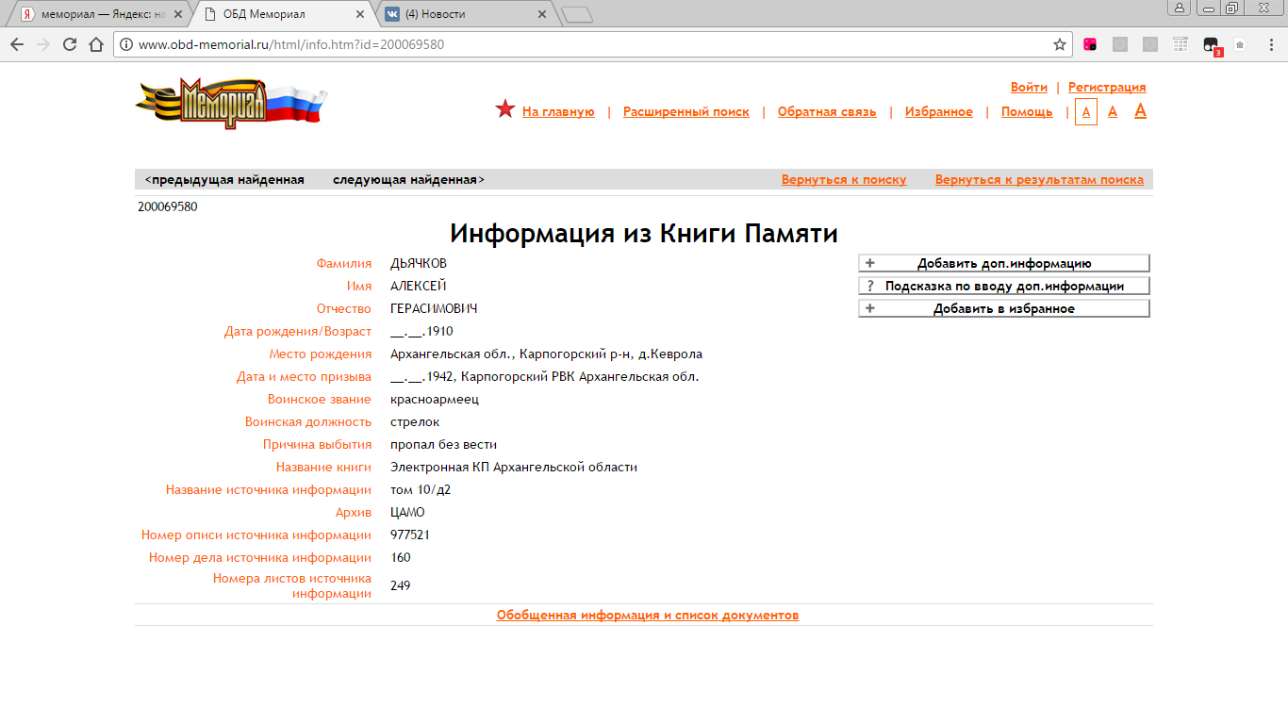Image resolution: width=1288 pixels, height=724 pixels.
Task: Click the Мемориал site logo
Action: (x=231, y=103)
